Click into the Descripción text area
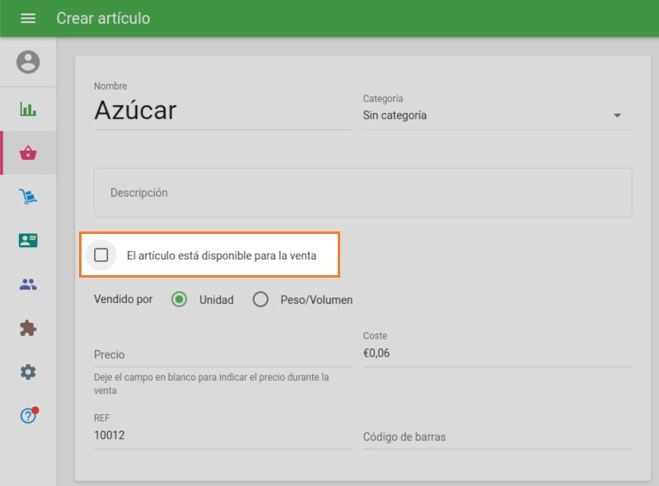 [x=362, y=193]
